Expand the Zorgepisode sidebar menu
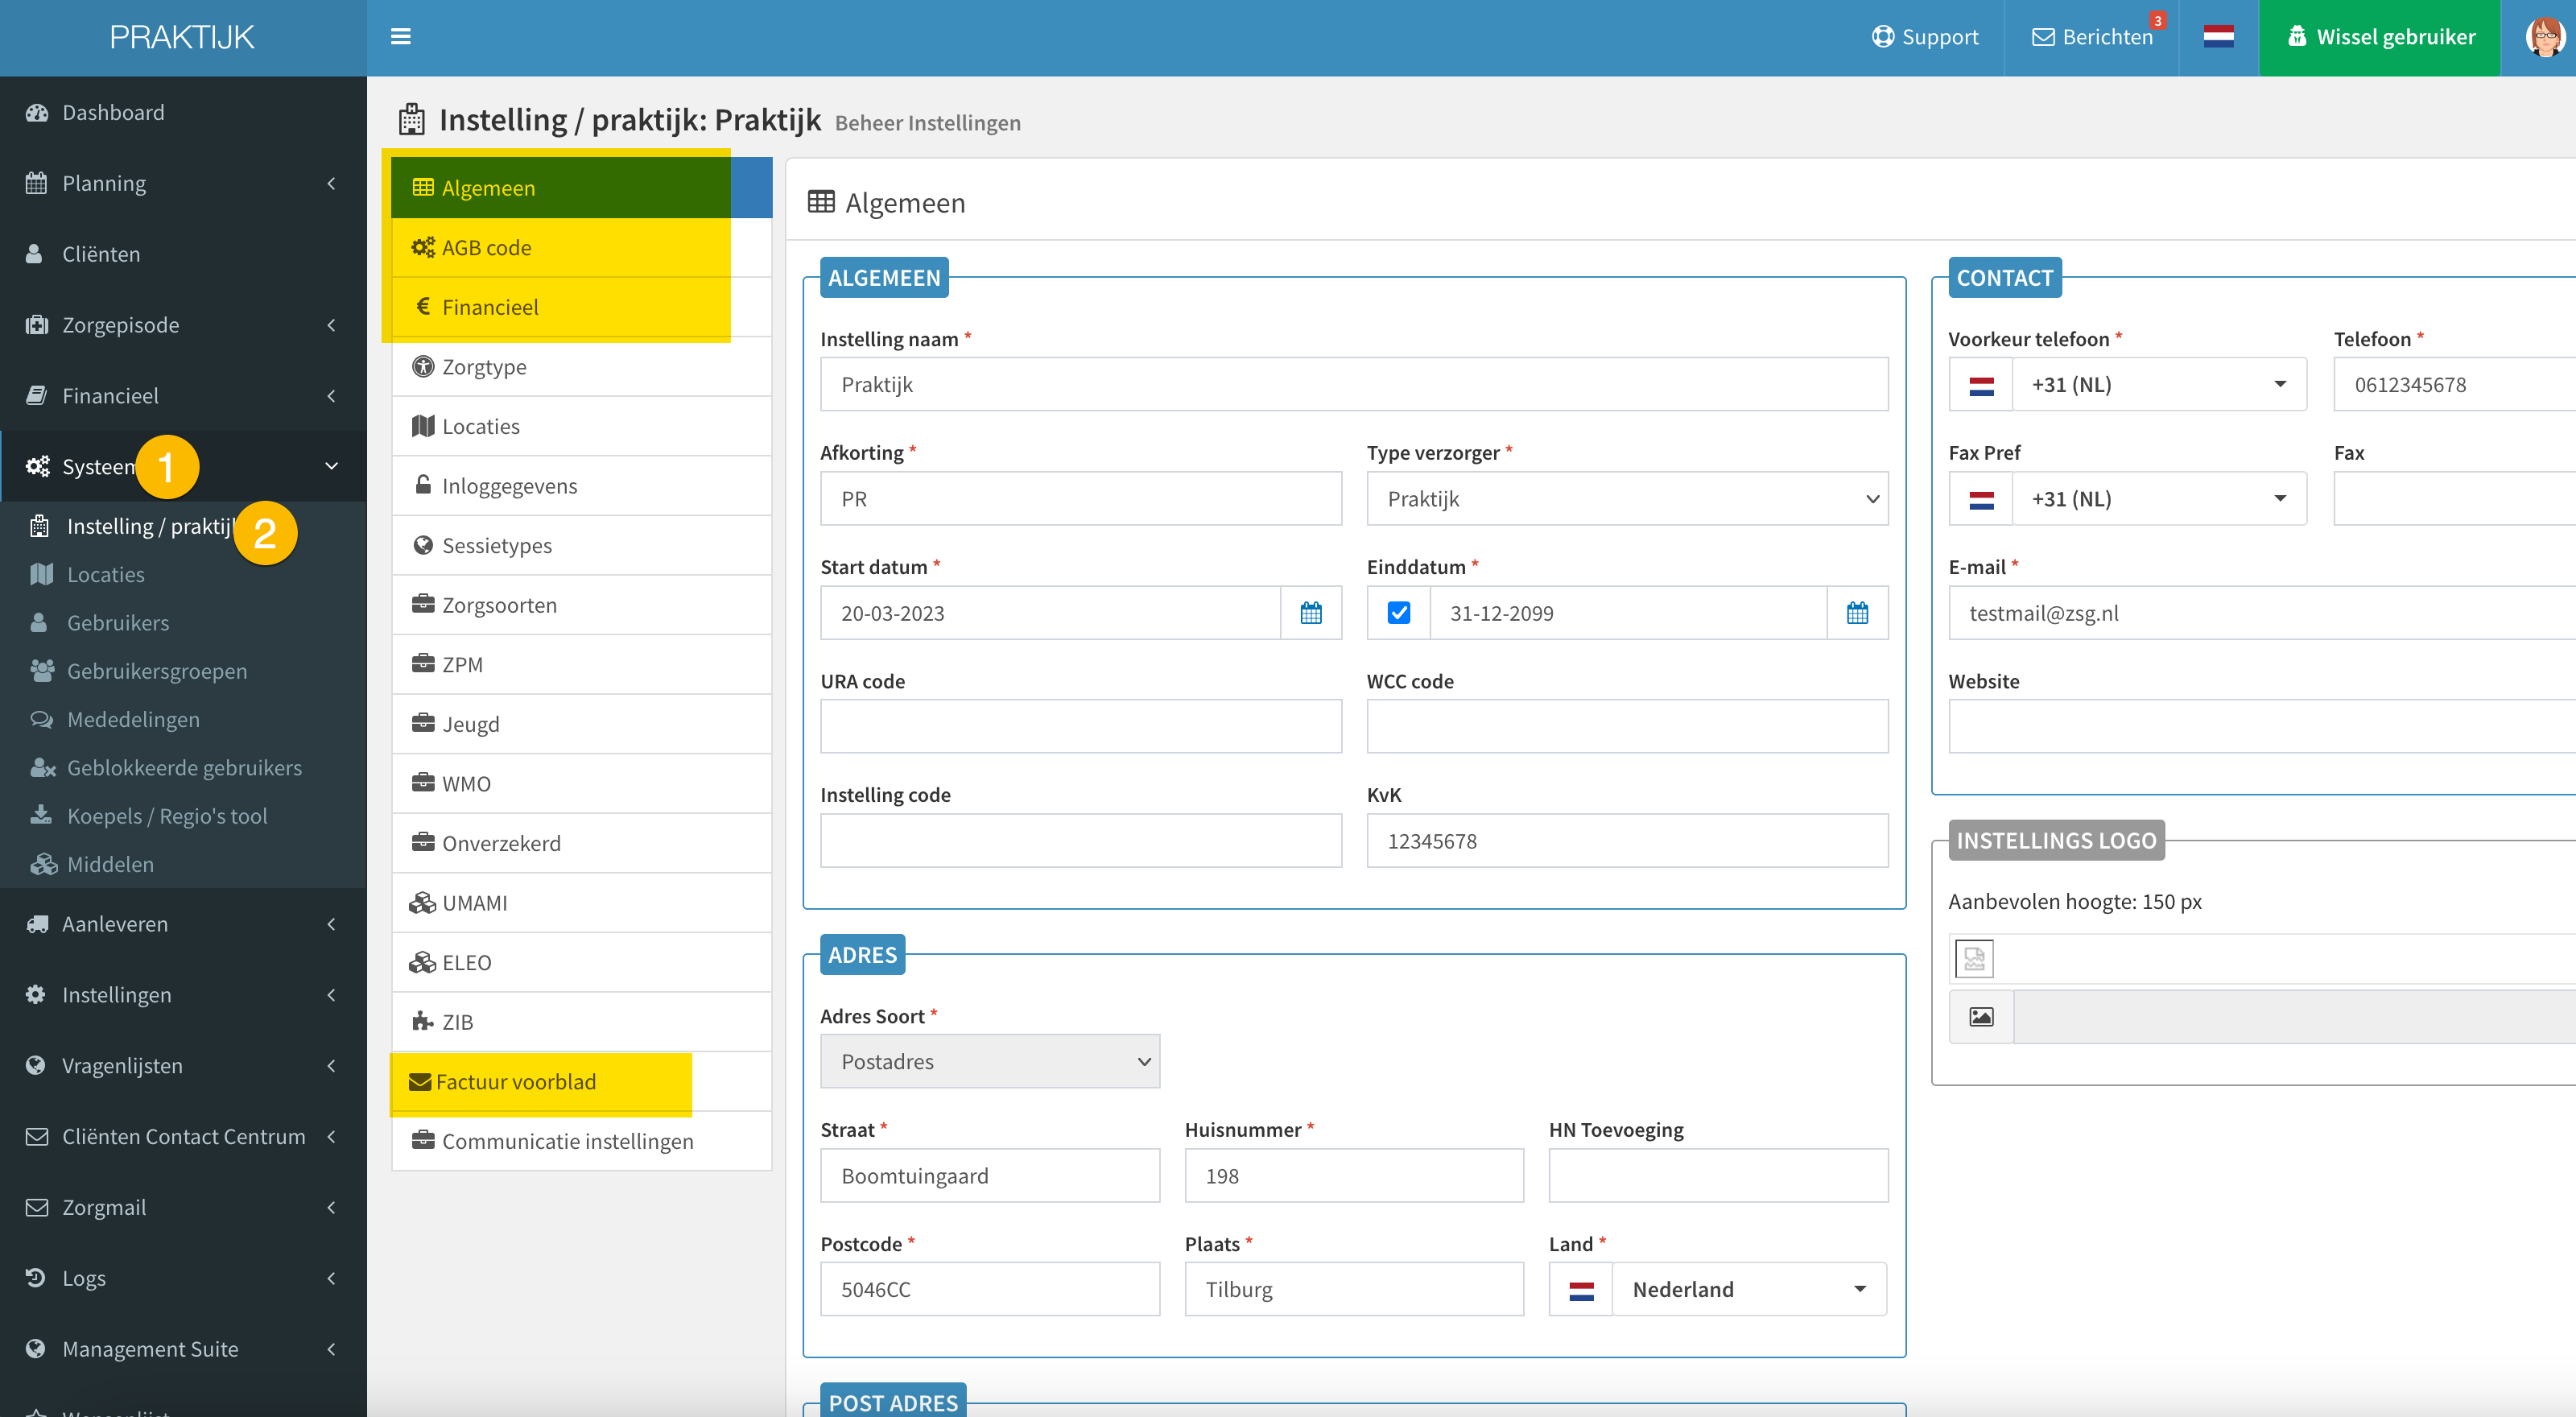 click(x=183, y=325)
